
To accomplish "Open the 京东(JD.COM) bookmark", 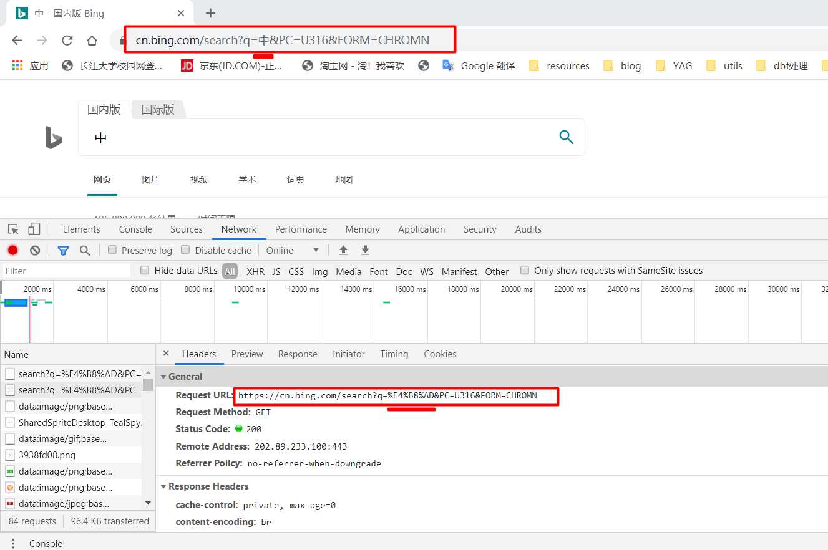I will [231, 65].
